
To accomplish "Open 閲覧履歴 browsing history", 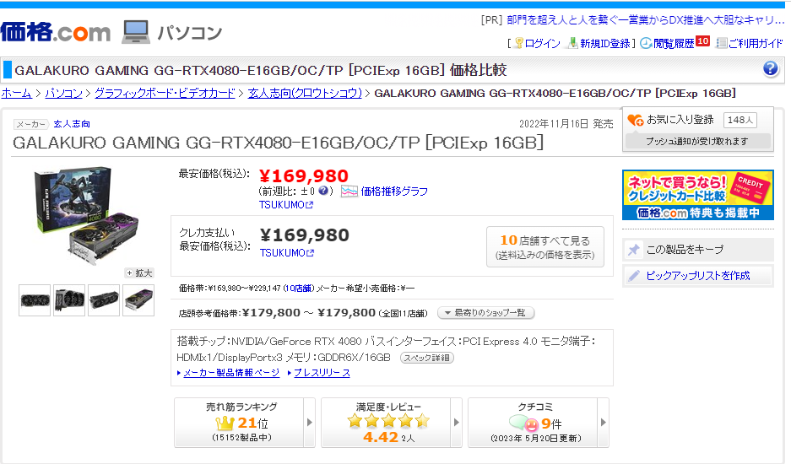I will coord(674,43).
